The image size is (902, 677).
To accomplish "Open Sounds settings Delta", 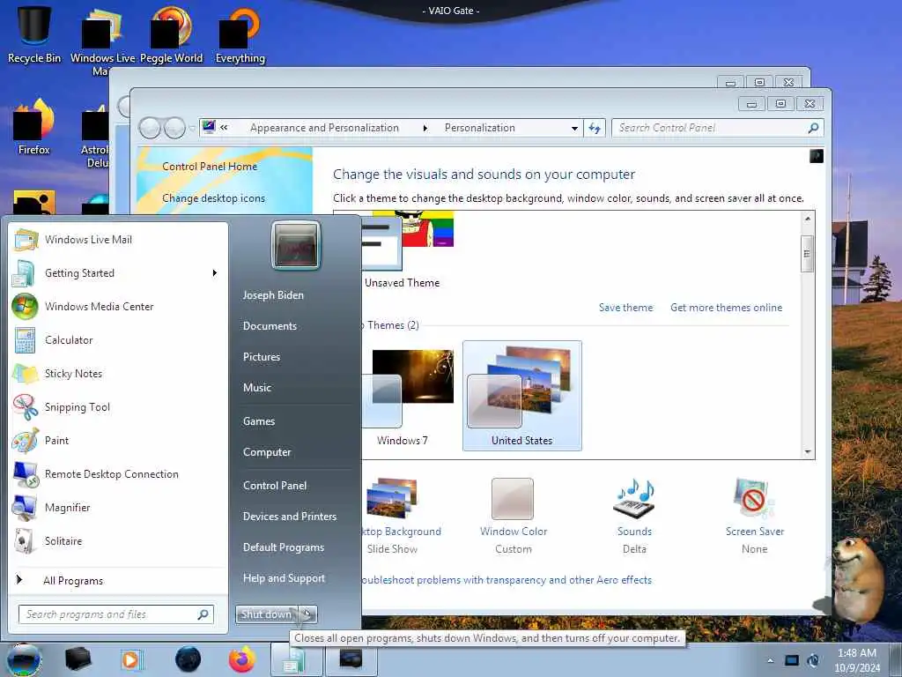I will [x=634, y=515].
